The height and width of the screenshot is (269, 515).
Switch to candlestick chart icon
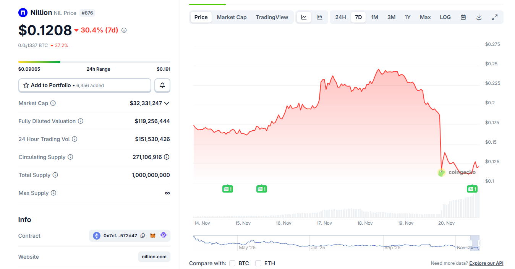[x=319, y=17]
